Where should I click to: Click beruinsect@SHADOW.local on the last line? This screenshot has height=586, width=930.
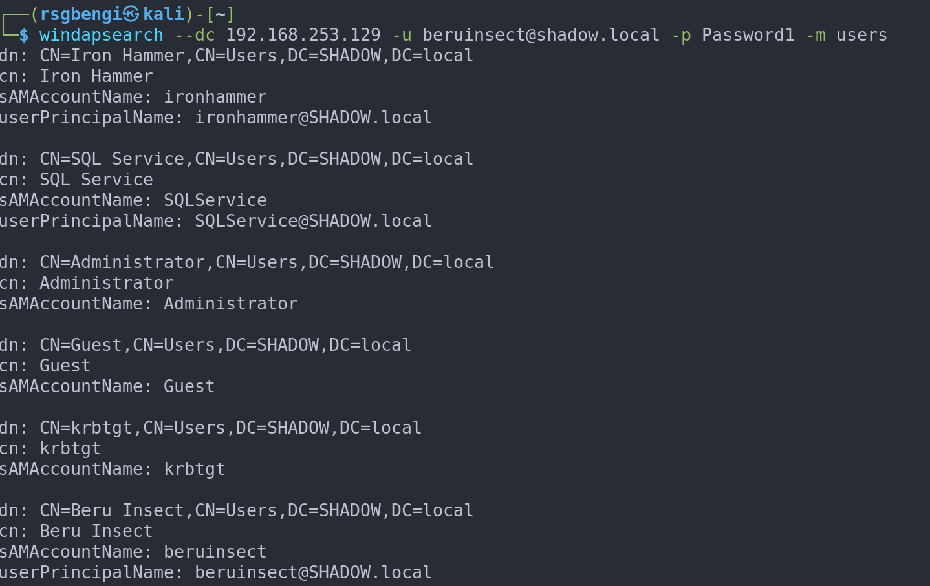tap(313, 572)
